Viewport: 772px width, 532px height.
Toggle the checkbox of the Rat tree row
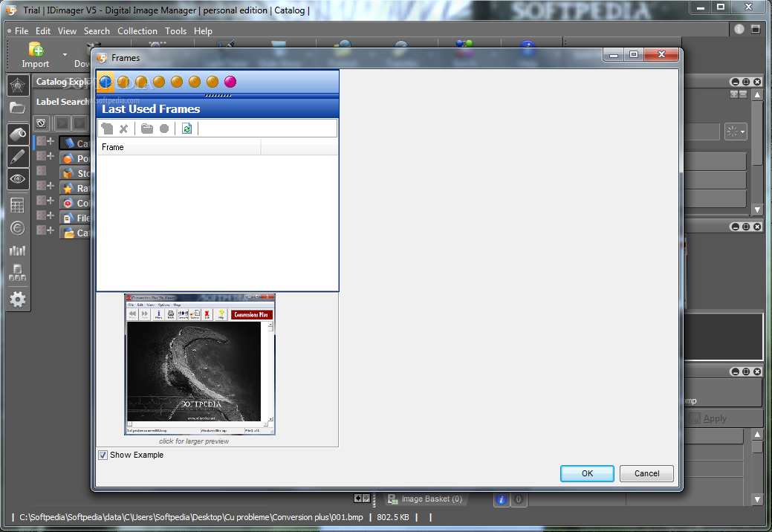[41, 185]
